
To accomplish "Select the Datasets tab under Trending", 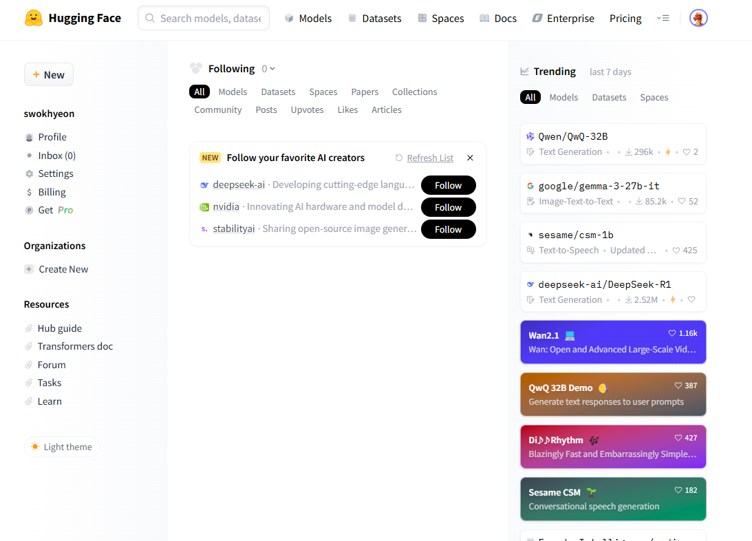I will pyautogui.click(x=609, y=97).
